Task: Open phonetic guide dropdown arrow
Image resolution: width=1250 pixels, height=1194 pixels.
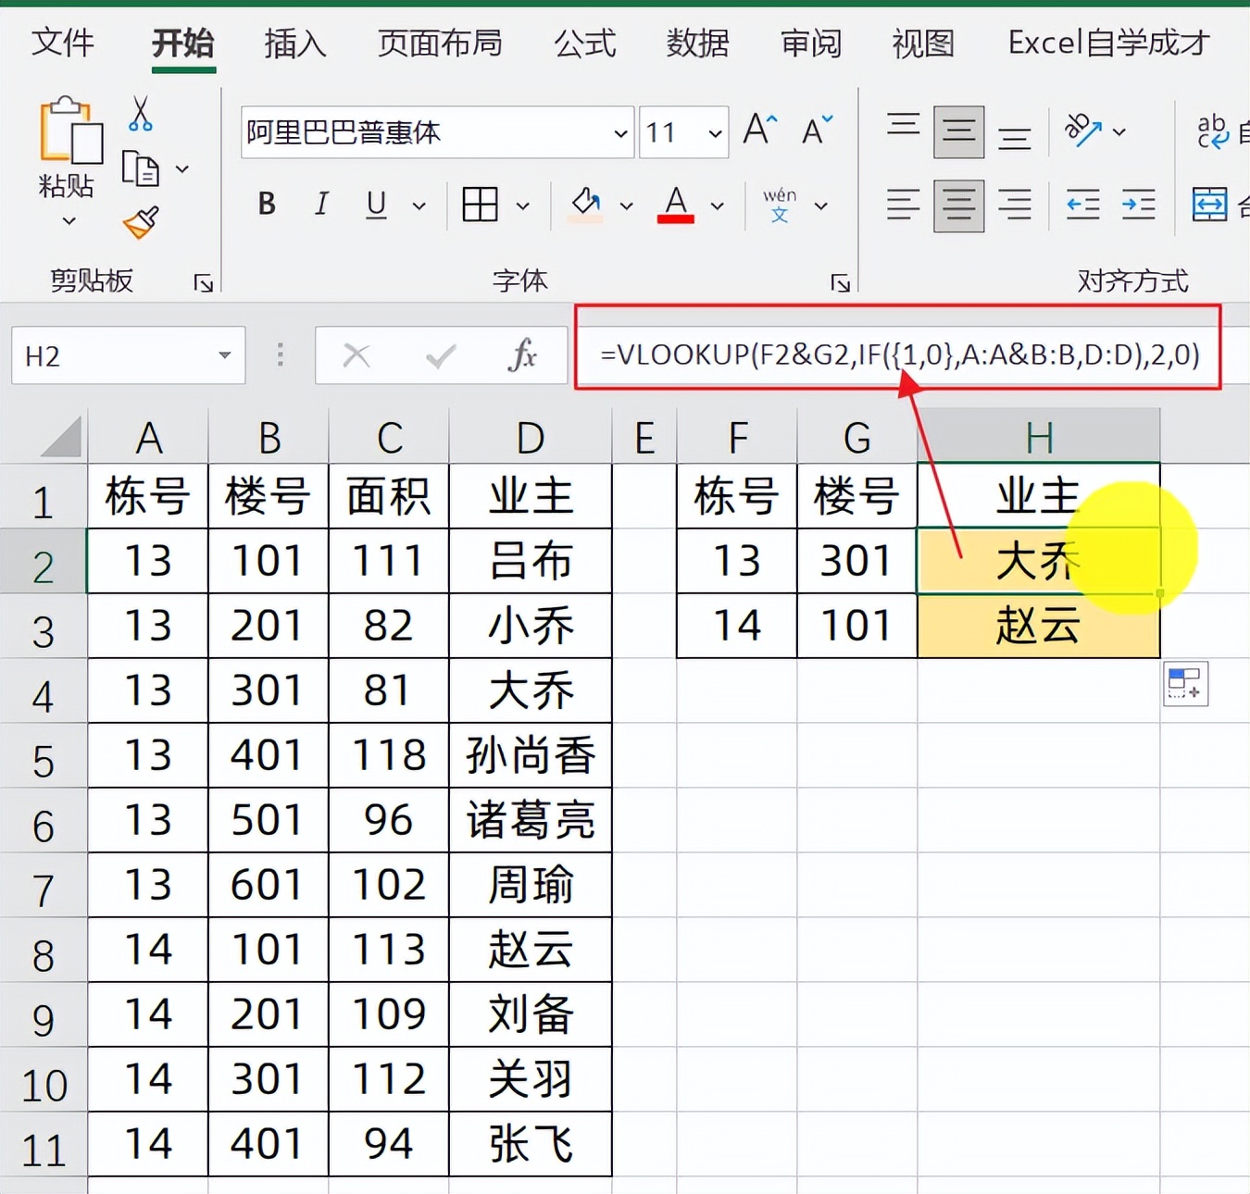Action: click(820, 205)
